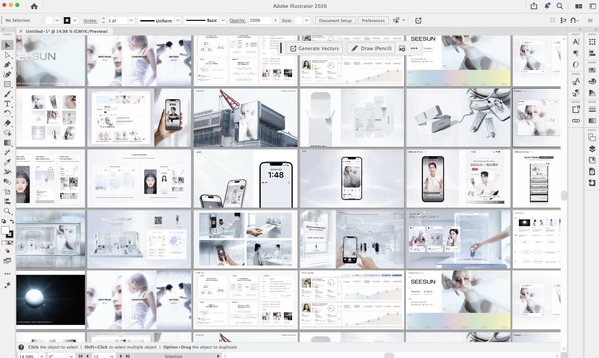599x358 pixels.
Task: Swap fill and stroke colors
Action: (x=12, y=221)
